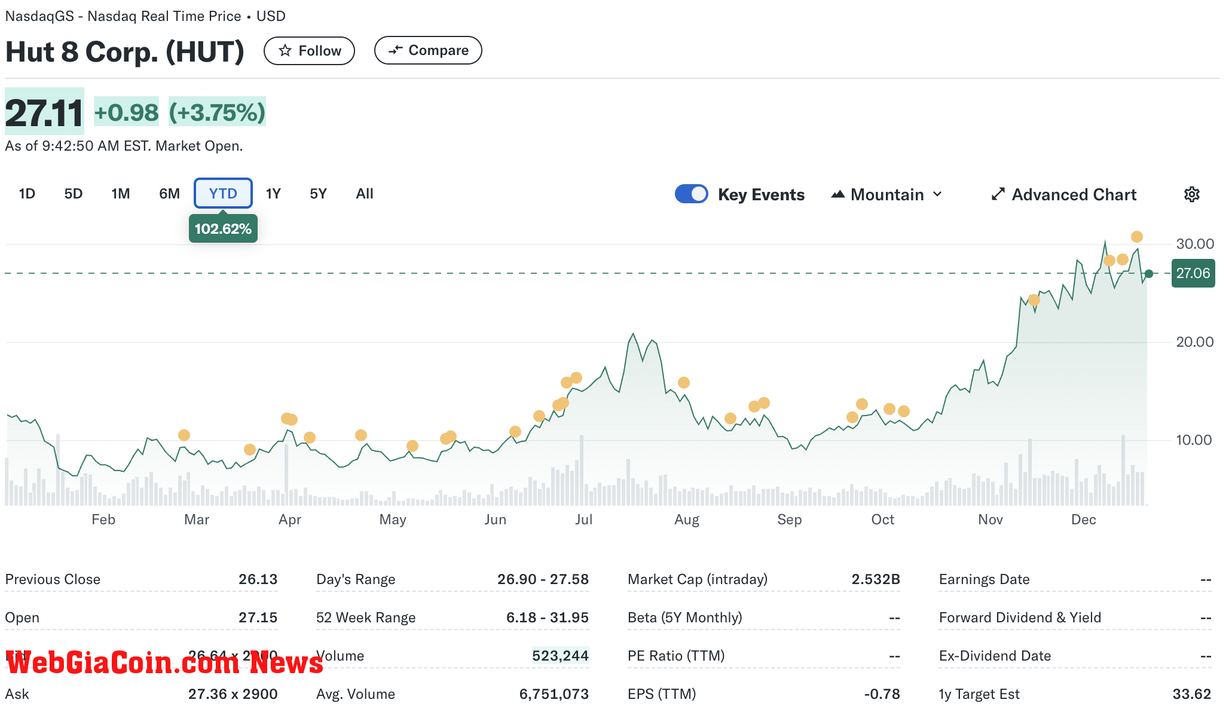
Task: Toggle the Key Events switch off
Action: 692,194
